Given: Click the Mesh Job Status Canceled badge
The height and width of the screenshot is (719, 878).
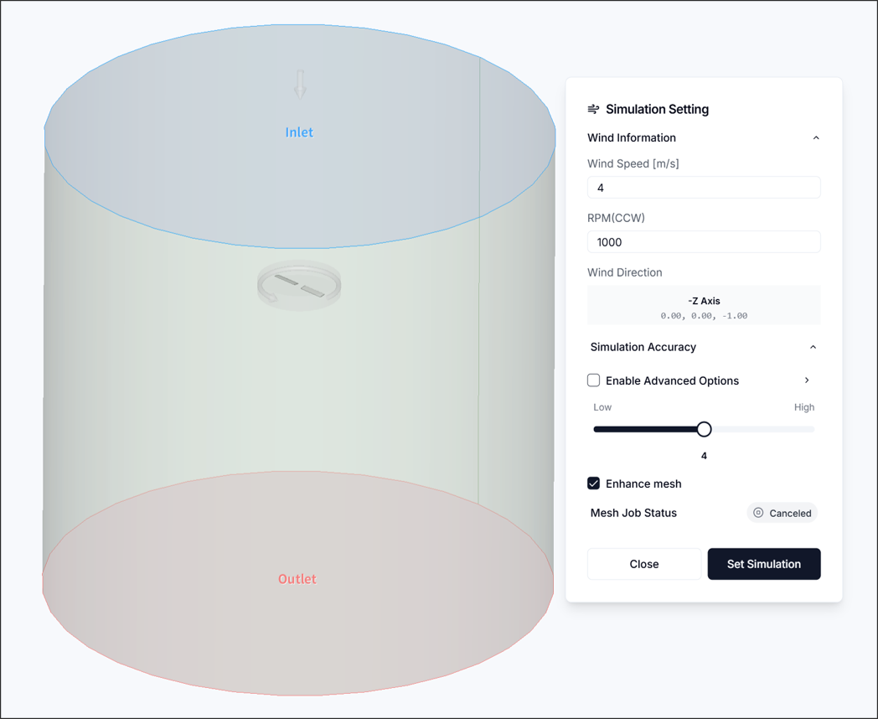Looking at the screenshot, I should (x=782, y=513).
